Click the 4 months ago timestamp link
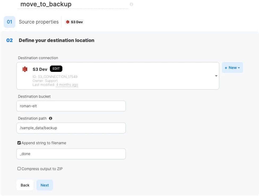 [67, 85]
